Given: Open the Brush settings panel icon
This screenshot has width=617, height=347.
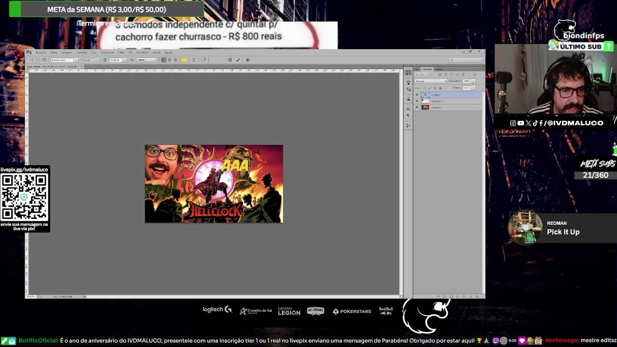Looking at the screenshot, I should [408, 89].
